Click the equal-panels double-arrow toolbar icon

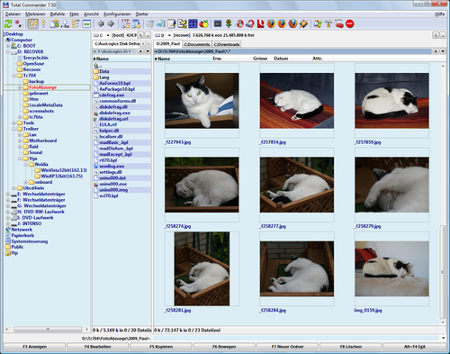[86, 23]
